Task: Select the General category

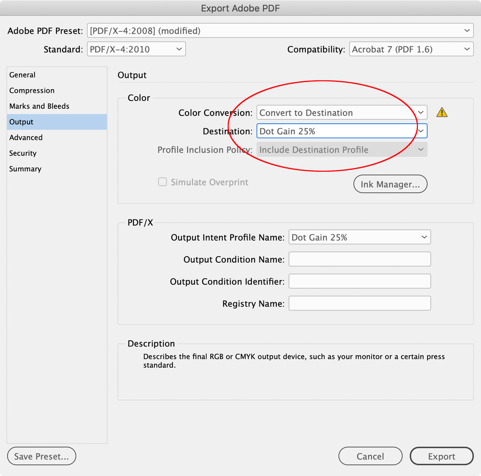Action: [x=57, y=75]
